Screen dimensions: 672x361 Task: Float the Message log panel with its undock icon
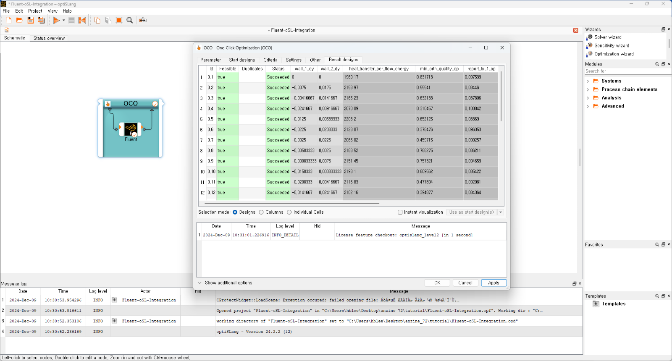pos(574,284)
